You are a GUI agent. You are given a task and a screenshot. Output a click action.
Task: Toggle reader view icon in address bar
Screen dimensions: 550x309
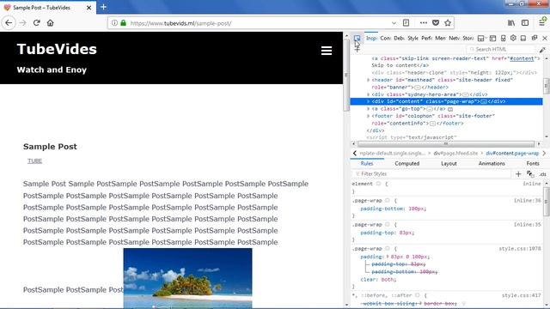pos(406,23)
